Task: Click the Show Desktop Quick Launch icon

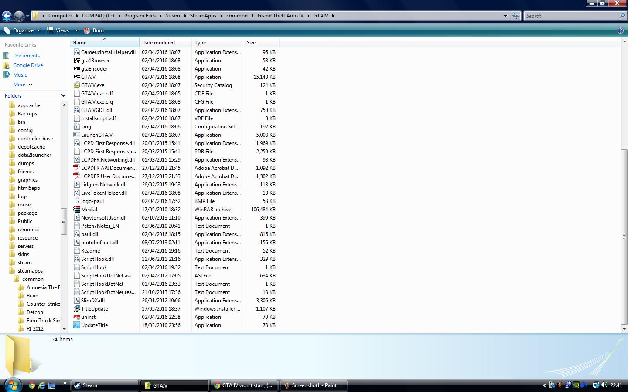Action: [52, 385]
